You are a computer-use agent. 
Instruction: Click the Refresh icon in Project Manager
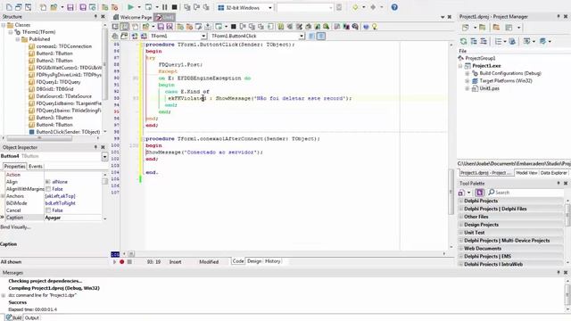[x=463, y=42]
